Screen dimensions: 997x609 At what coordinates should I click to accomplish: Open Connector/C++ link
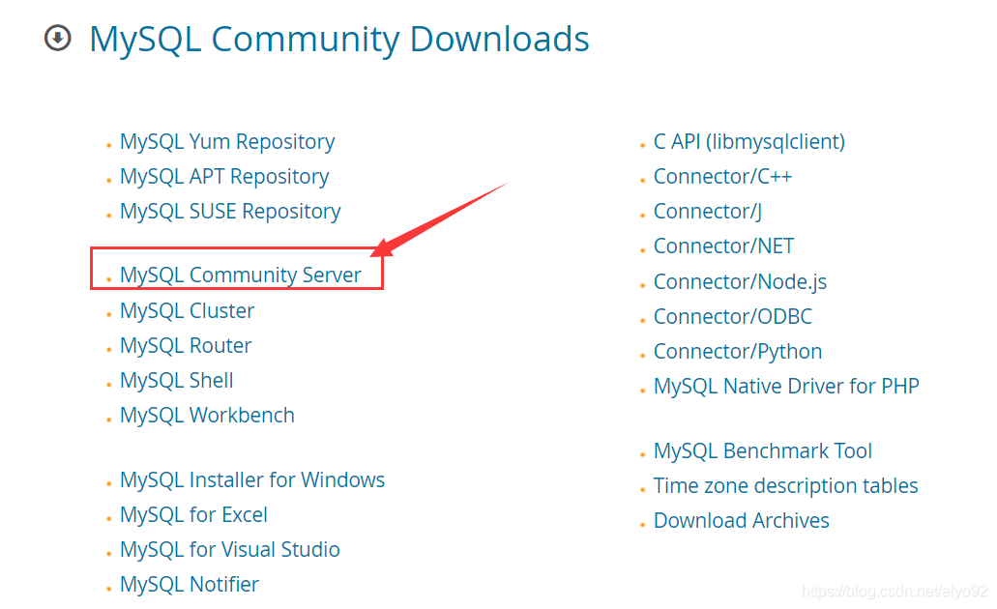point(723,177)
